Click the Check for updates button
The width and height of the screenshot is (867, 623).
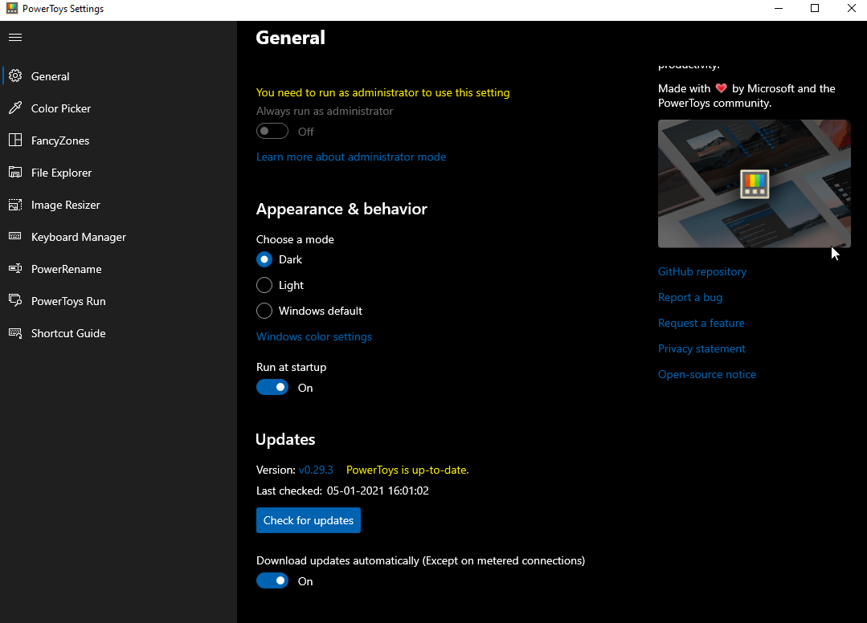[308, 519]
